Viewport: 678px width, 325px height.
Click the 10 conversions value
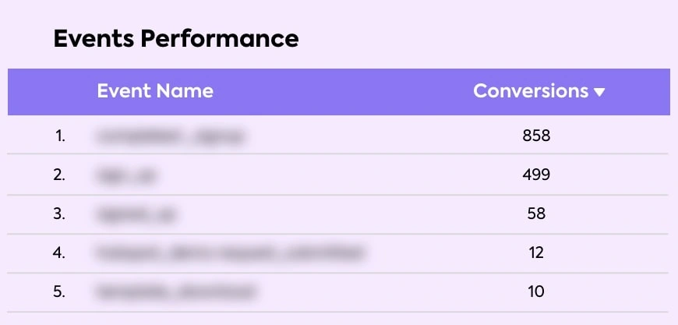[535, 291]
